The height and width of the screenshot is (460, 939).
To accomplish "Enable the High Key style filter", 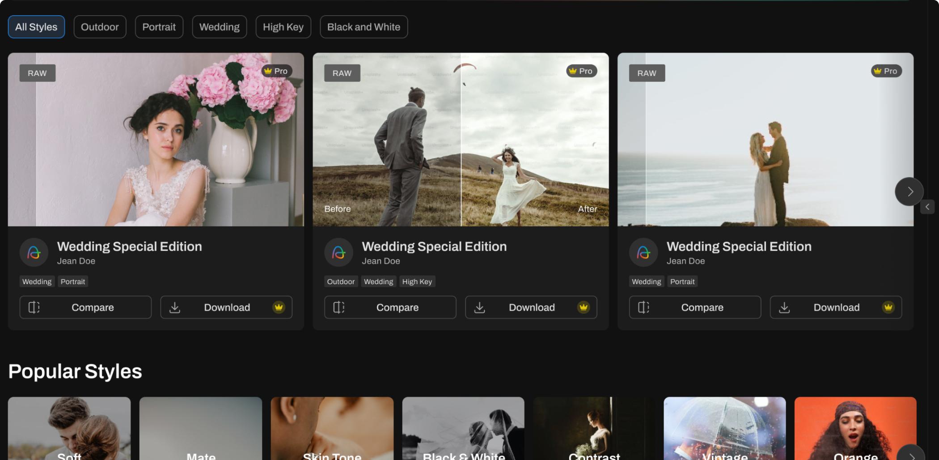I will (283, 27).
